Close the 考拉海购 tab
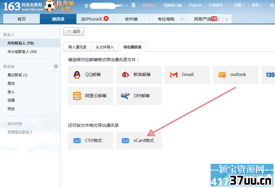Viewport: 275px width, 188px height. (182, 19)
